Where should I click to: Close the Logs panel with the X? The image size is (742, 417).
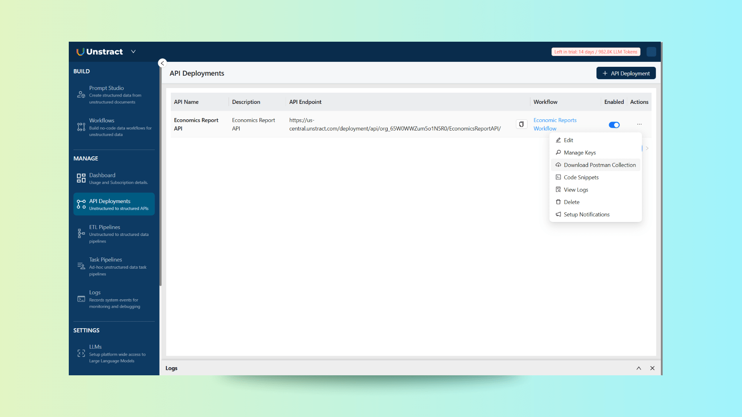[x=652, y=368]
